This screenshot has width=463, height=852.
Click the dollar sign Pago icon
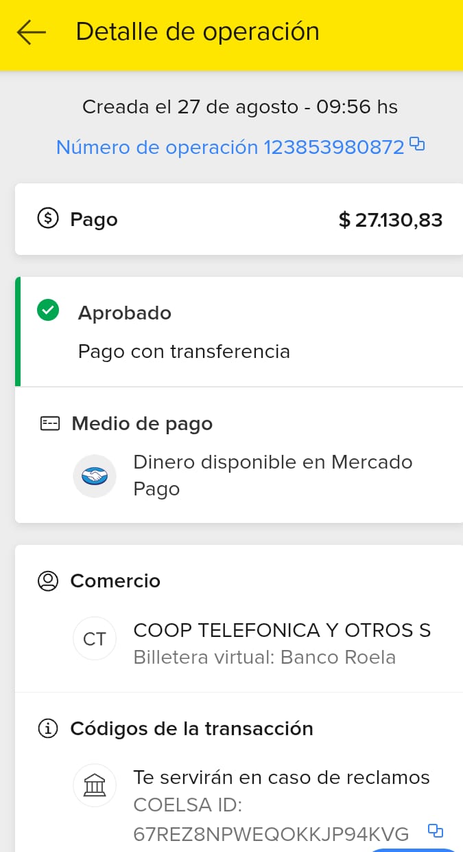47,220
